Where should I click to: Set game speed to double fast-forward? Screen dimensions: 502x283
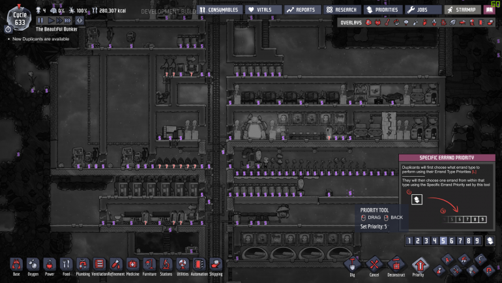[59, 21]
